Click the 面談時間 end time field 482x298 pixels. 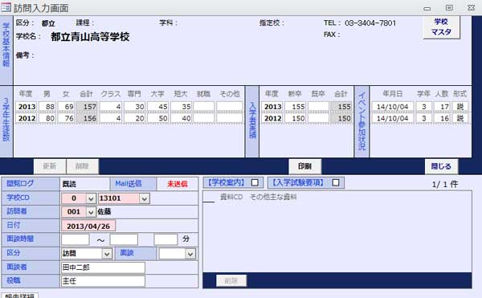tap(124, 239)
